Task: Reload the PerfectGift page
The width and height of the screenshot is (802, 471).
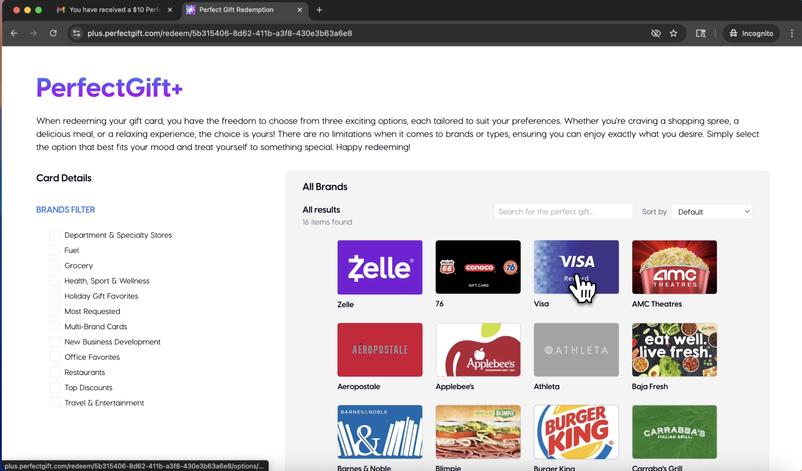Action: point(53,33)
